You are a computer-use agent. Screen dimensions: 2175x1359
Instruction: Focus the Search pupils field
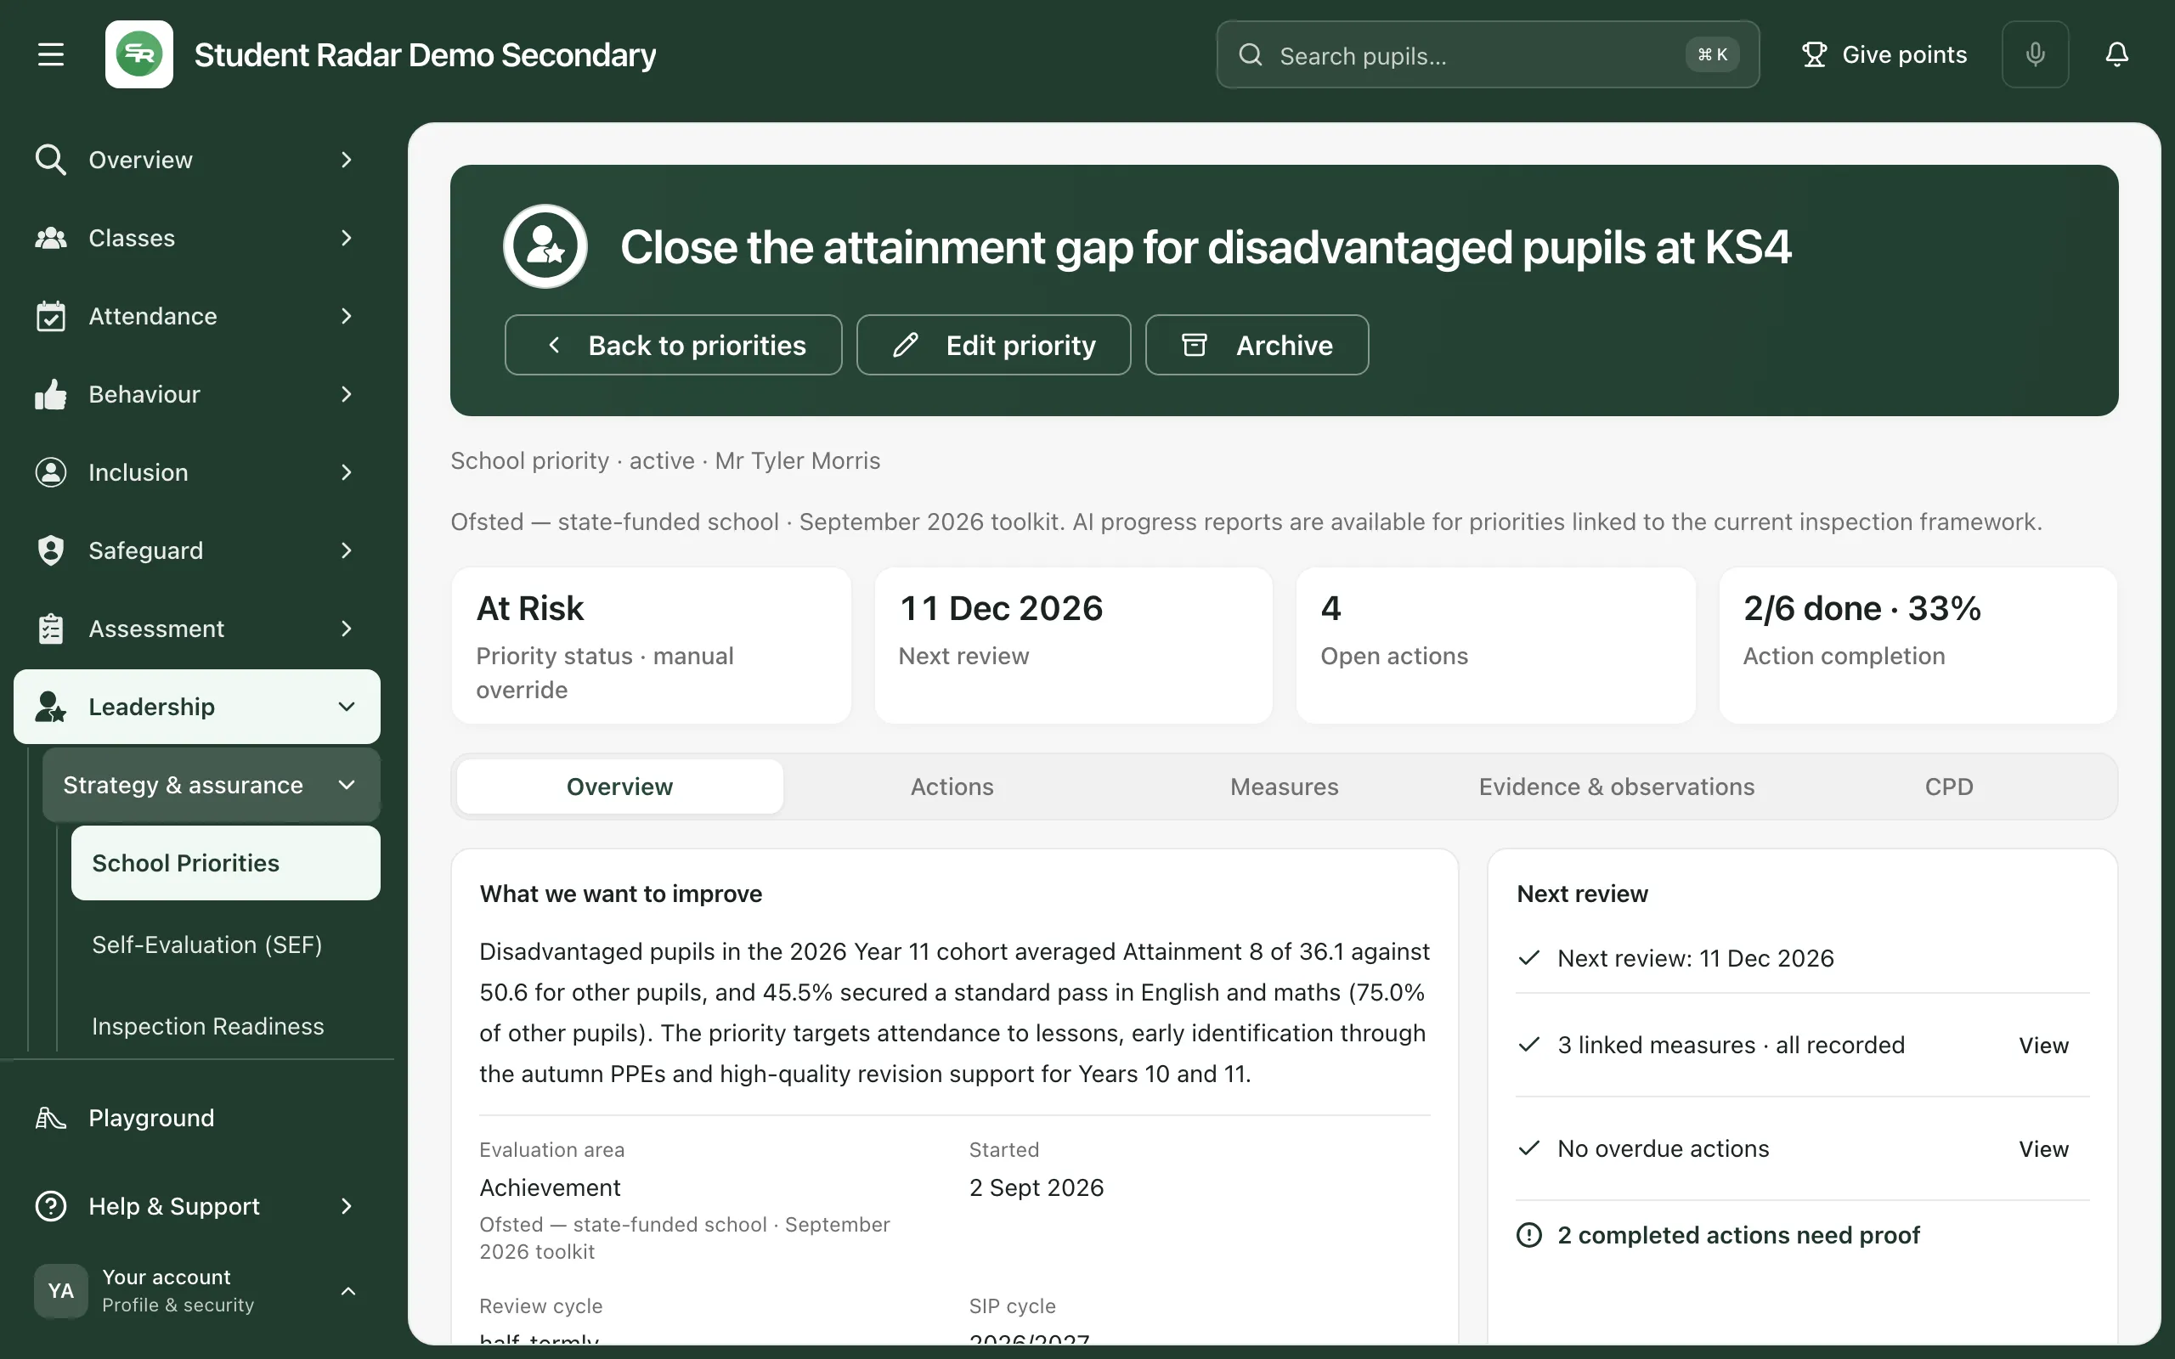coord(1488,55)
